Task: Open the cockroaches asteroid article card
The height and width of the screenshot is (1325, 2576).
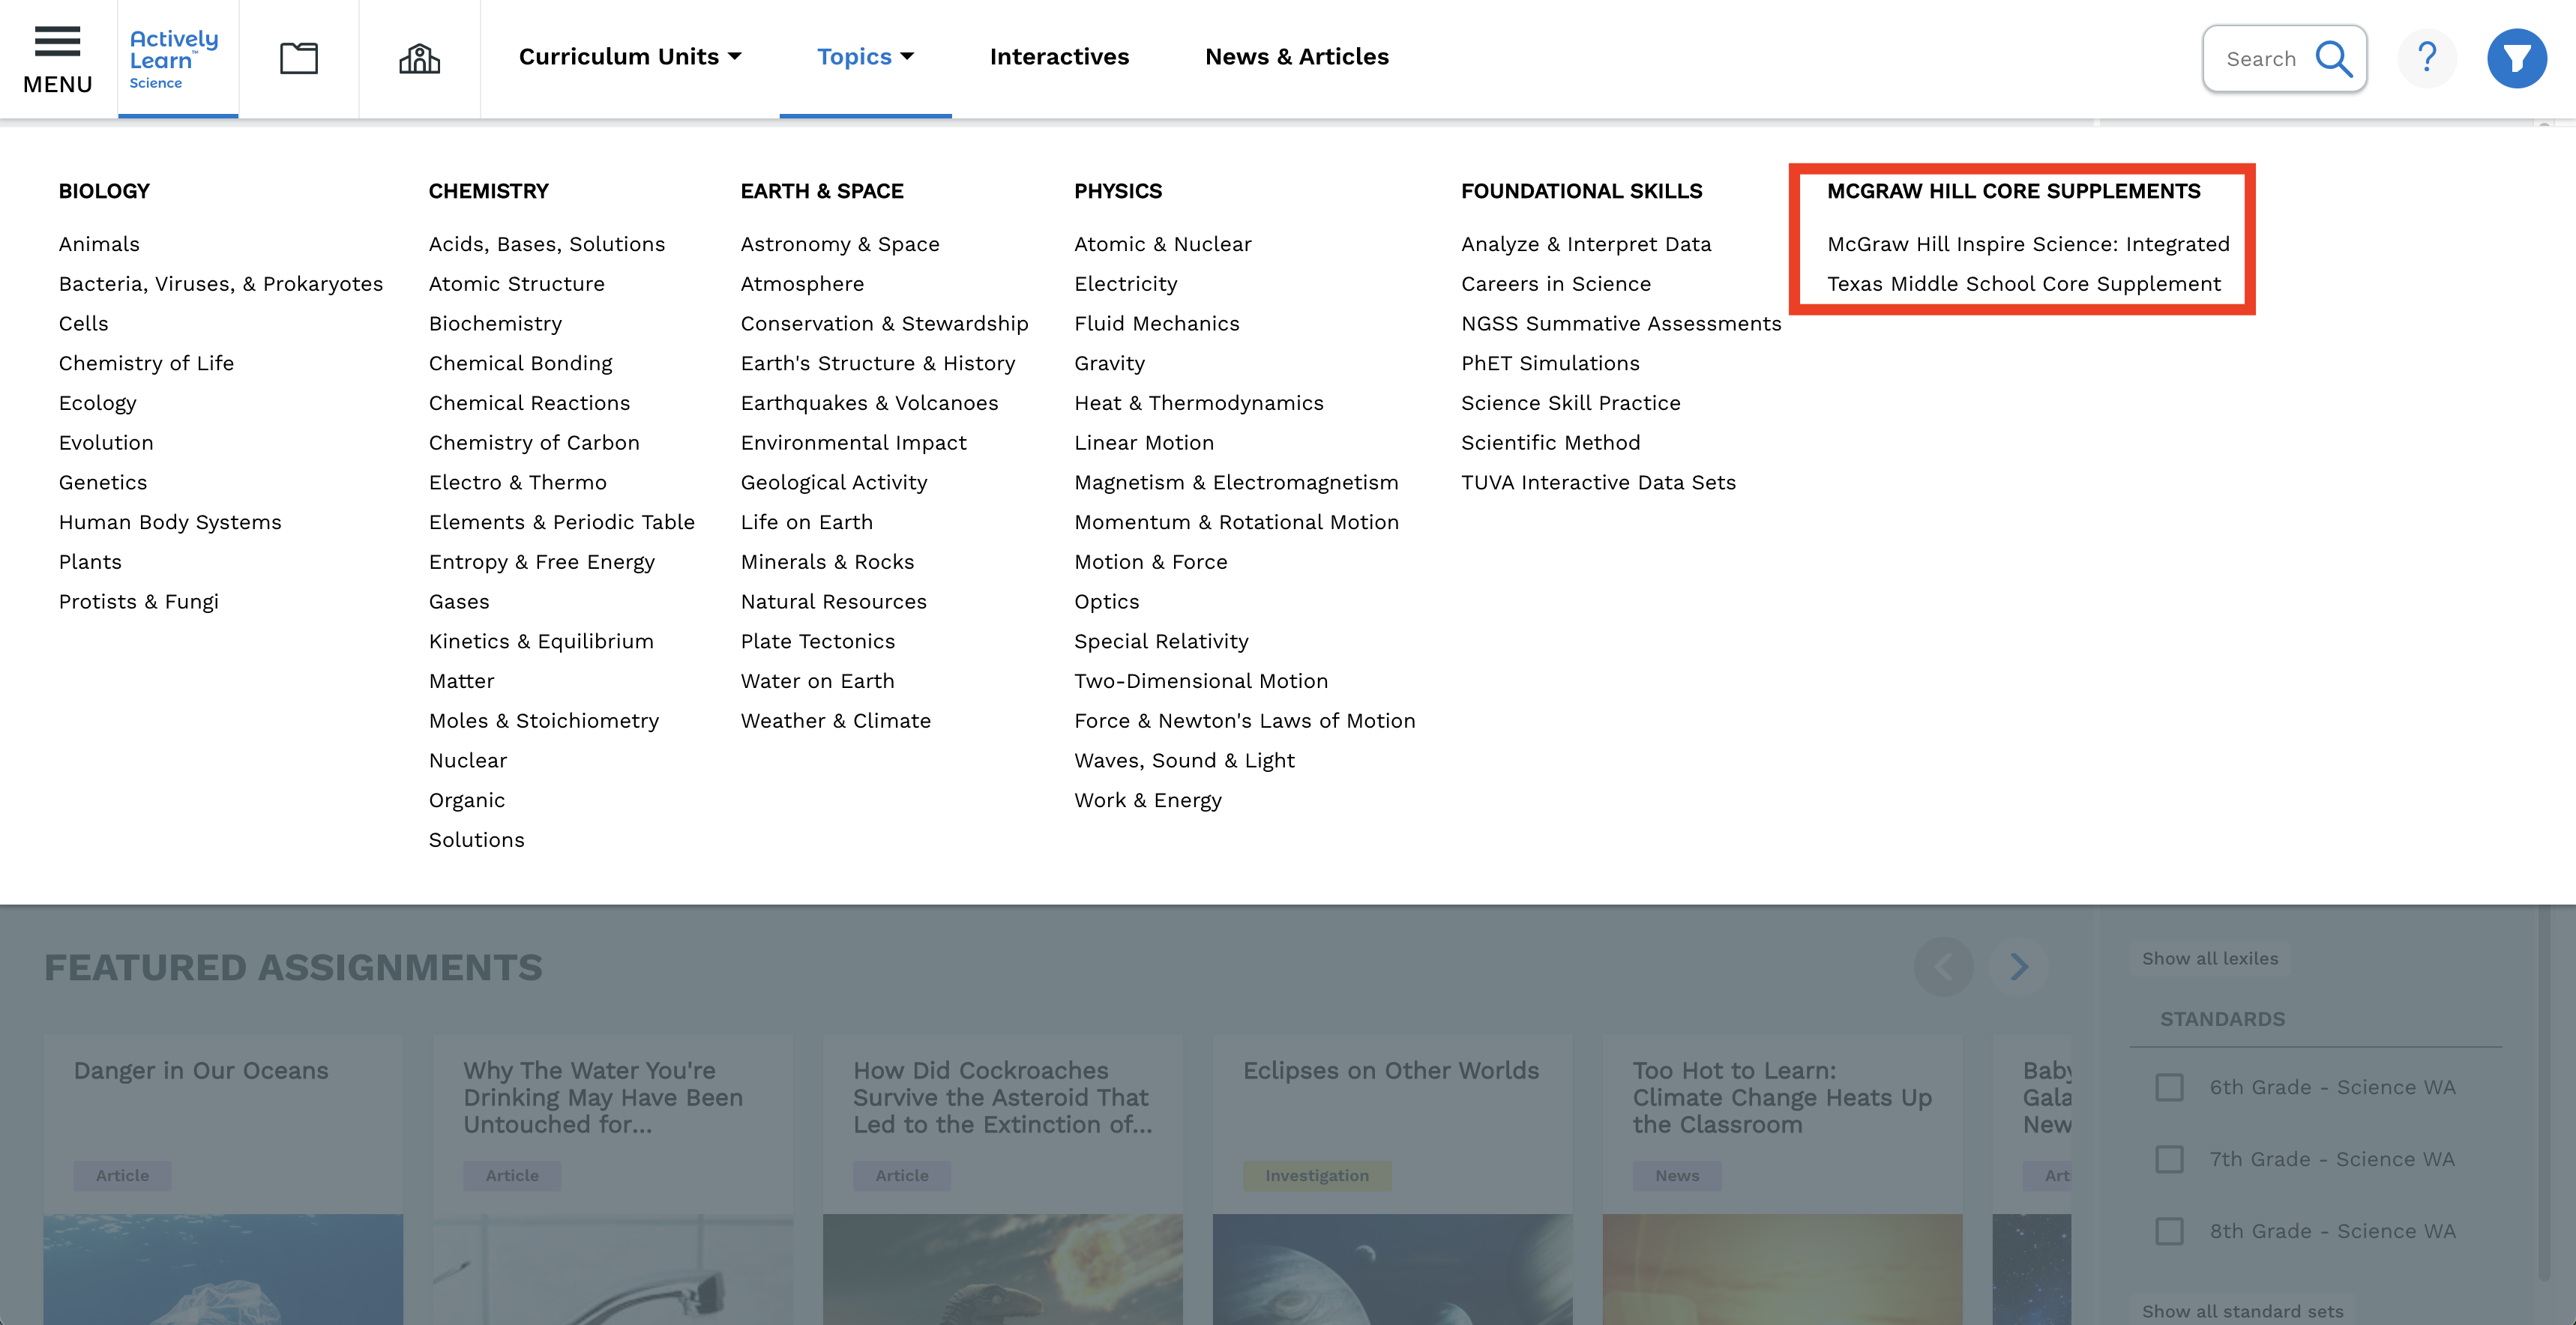Action: point(1002,1180)
